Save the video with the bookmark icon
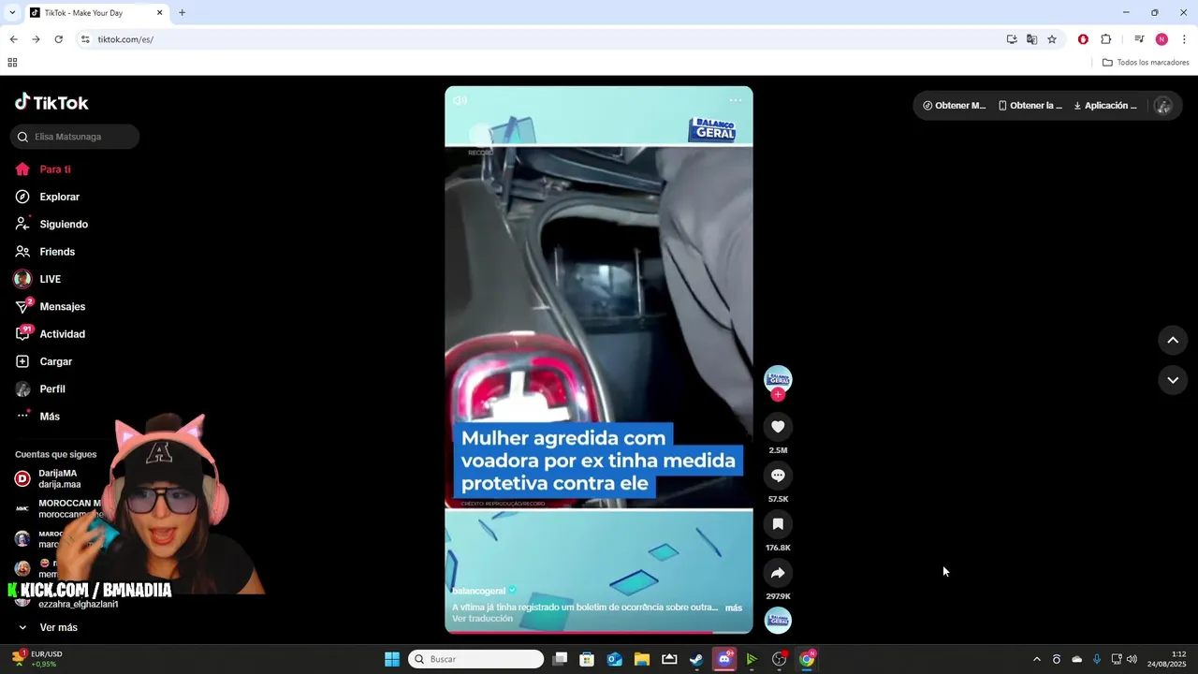 [778, 524]
